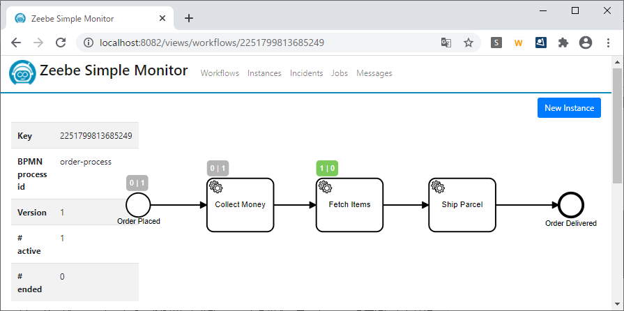Click the # ended row label
624x311 pixels.
30,282
